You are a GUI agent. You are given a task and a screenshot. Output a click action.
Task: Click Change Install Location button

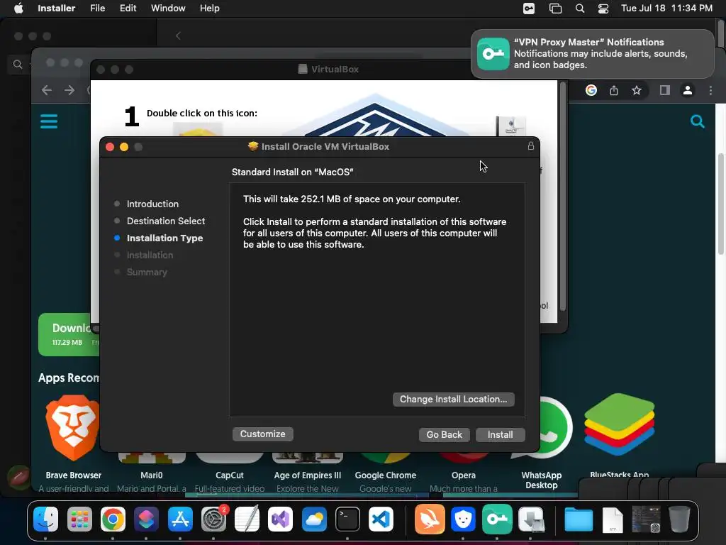(453, 400)
